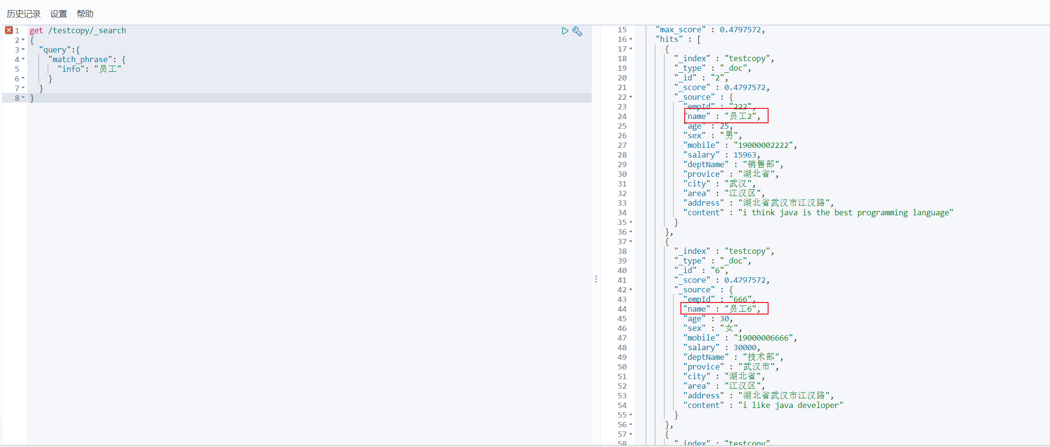Click the "area" : "江汉区" line at row 32

(724, 194)
